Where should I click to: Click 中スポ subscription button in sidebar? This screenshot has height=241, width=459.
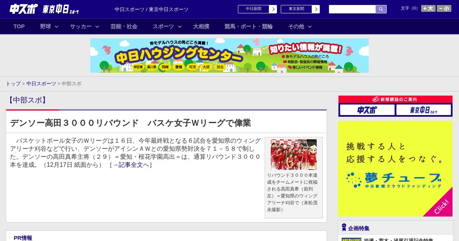tap(367, 110)
